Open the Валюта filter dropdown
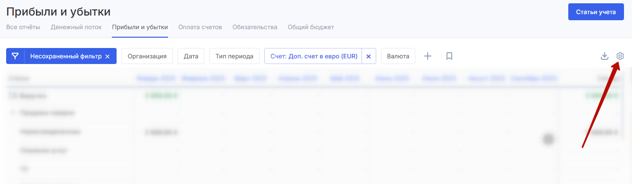 (398, 56)
